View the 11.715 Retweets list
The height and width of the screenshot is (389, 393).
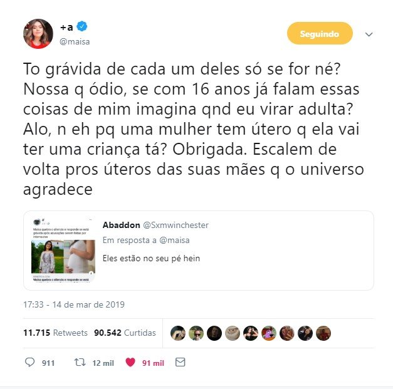[55, 333]
